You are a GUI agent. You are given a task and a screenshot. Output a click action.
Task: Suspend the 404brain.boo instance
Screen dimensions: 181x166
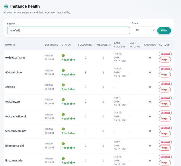165,69
